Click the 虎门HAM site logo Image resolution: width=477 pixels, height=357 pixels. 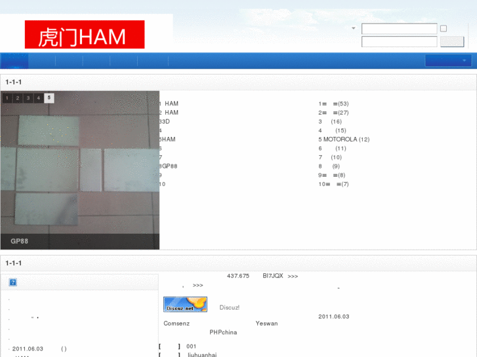click(85, 34)
